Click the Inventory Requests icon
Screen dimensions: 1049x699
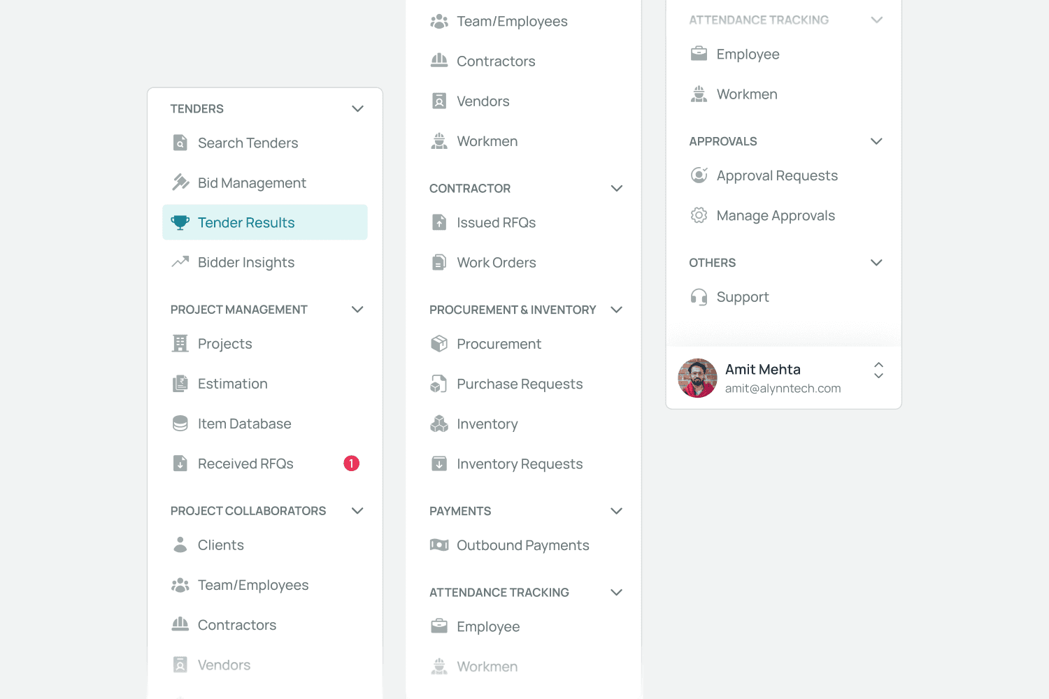click(439, 463)
